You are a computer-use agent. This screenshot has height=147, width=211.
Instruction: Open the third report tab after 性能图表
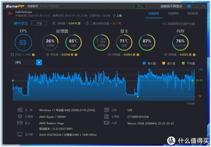pyautogui.click(x=193, y=13)
